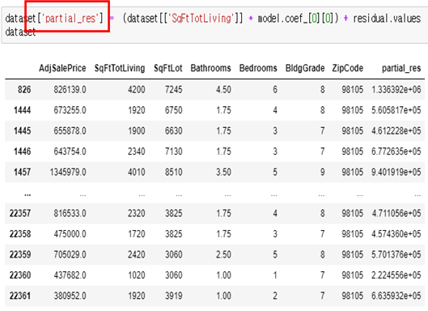Click Bathrooms value 2.50
Screen dimensions: 428x311
223,254
